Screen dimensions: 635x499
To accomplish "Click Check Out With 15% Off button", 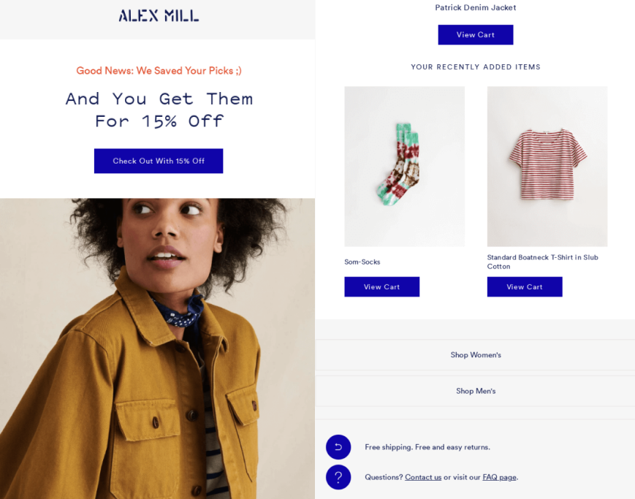I will coord(159,161).
